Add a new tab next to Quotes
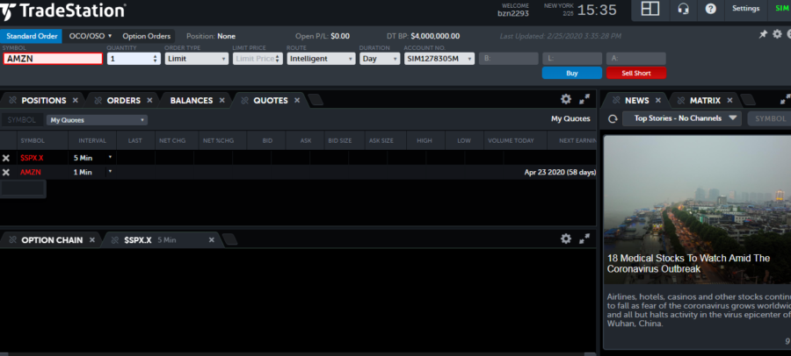This screenshot has width=791, height=356. 316,100
